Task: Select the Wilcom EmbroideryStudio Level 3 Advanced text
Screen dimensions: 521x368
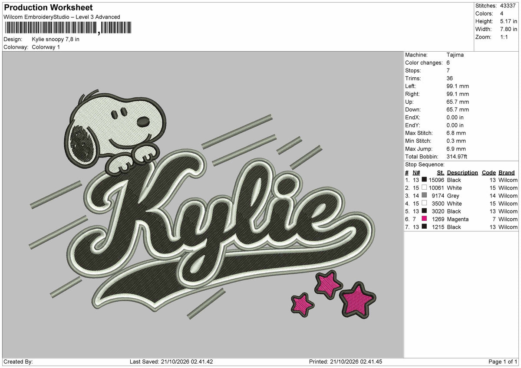Action: 62,17
